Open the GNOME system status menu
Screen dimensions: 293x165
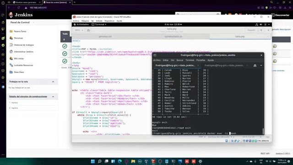263,24
